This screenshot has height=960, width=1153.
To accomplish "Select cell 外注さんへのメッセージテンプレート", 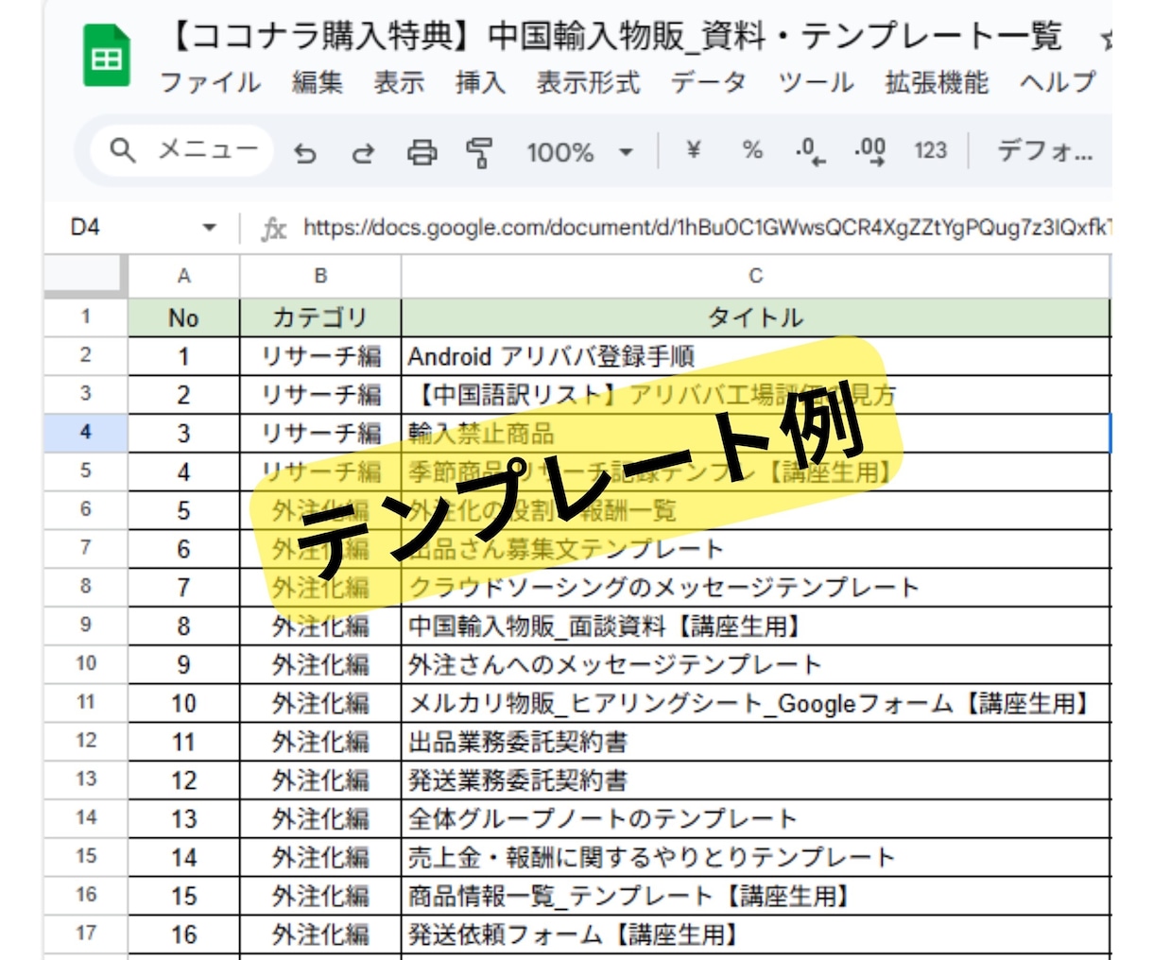I will 755,664.
